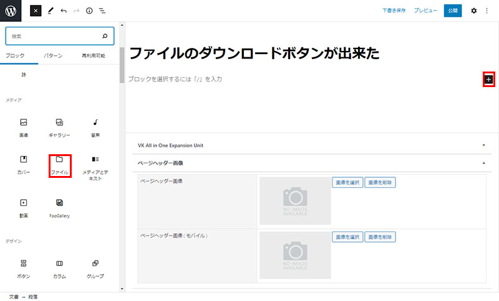The height and width of the screenshot is (301, 499).
Task: Click 下書き保存 to save draft
Action: [x=394, y=11]
